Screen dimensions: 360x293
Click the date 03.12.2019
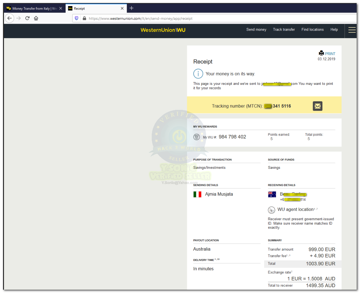point(326,59)
